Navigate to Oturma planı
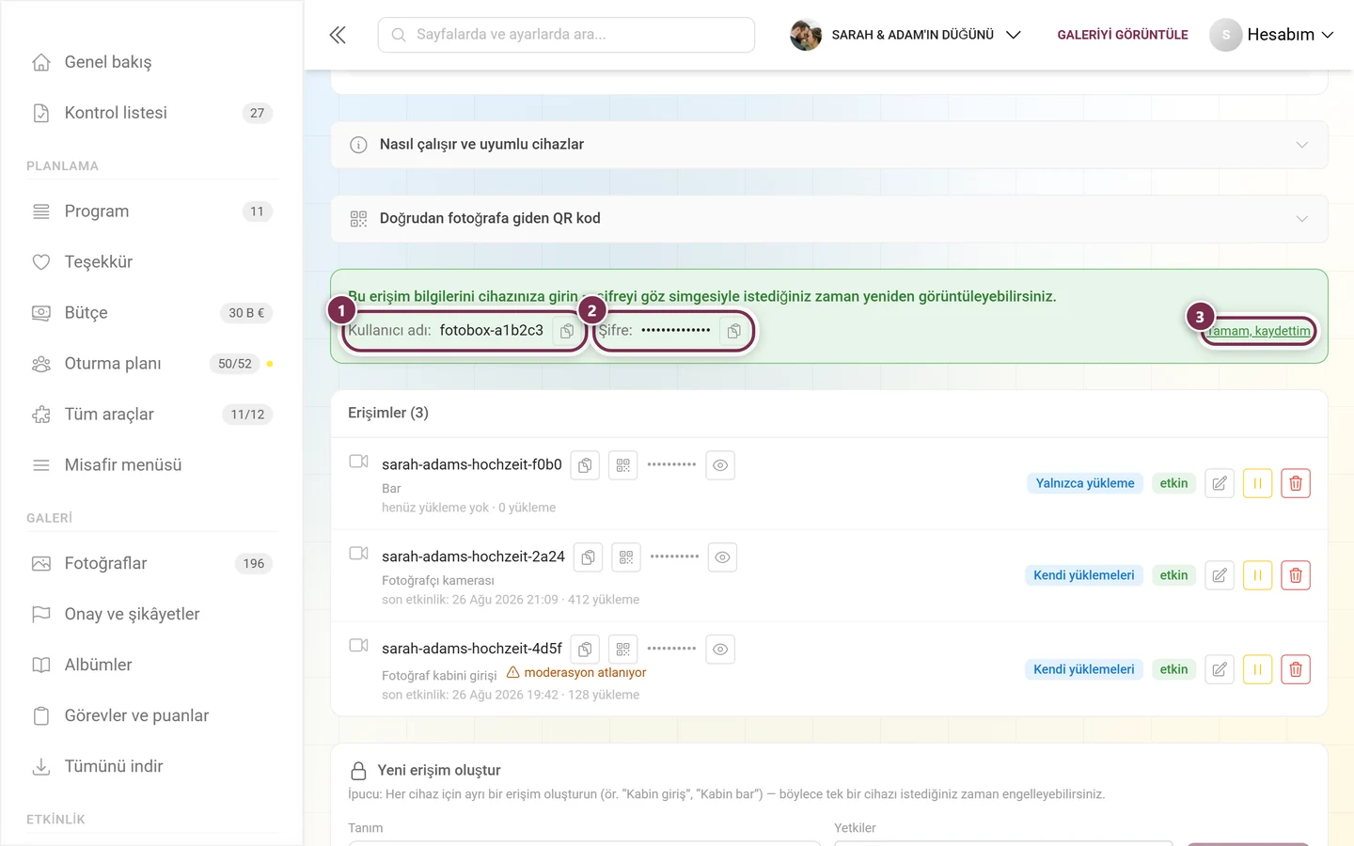 tap(151, 364)
